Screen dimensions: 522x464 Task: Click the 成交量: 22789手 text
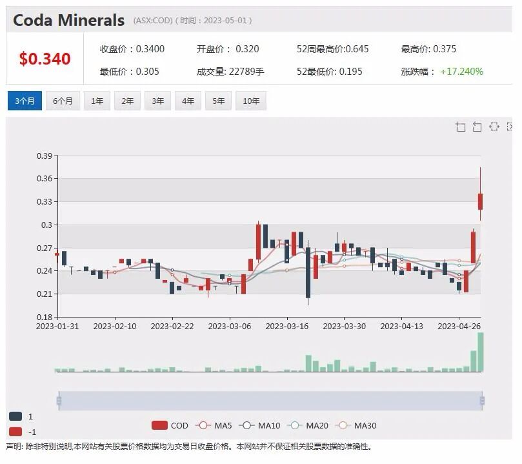pyautogui.click(x=230, y=72)
